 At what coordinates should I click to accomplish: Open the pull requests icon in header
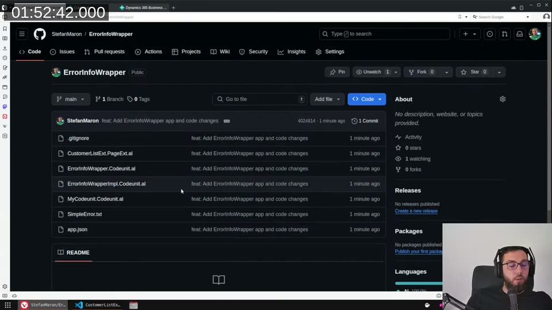coord(505,34)
